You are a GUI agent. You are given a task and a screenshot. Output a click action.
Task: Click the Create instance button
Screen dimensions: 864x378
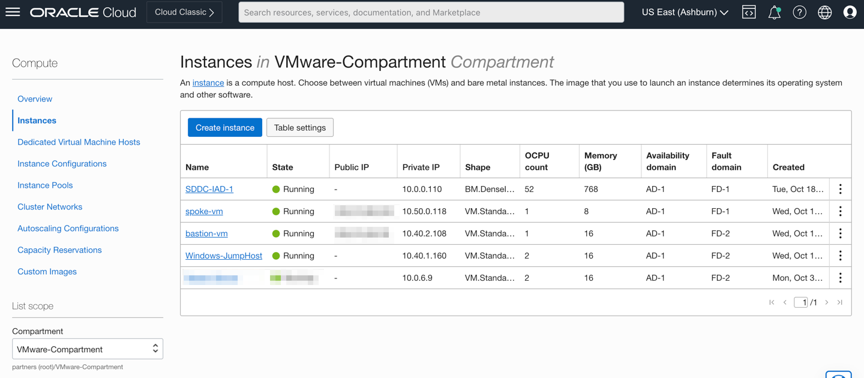[224, 127]
